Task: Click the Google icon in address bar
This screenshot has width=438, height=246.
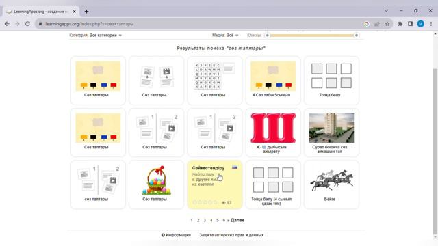Action: click(x=367, y=24)
